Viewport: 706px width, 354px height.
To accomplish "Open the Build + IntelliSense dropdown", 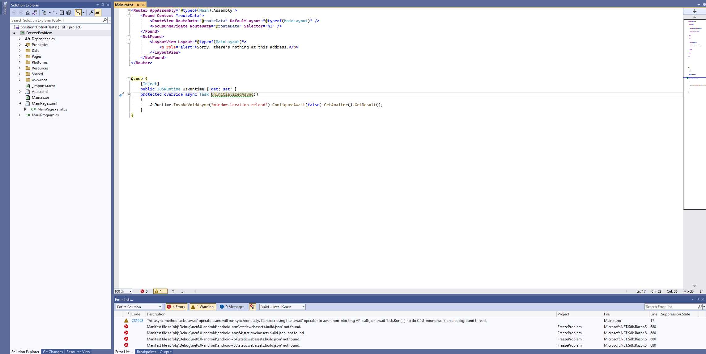I will click(282, 306).
